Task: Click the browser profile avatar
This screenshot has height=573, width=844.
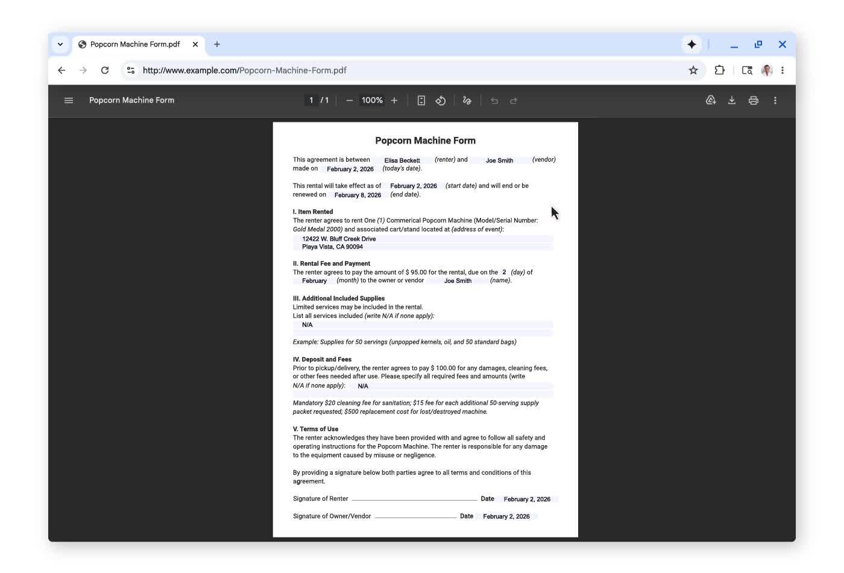Action: click(766, 70)
